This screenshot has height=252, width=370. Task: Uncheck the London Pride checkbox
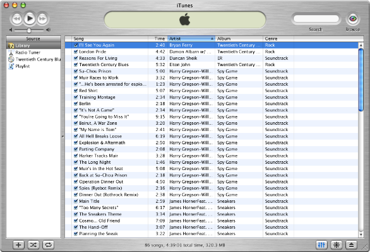pos(76,52)
